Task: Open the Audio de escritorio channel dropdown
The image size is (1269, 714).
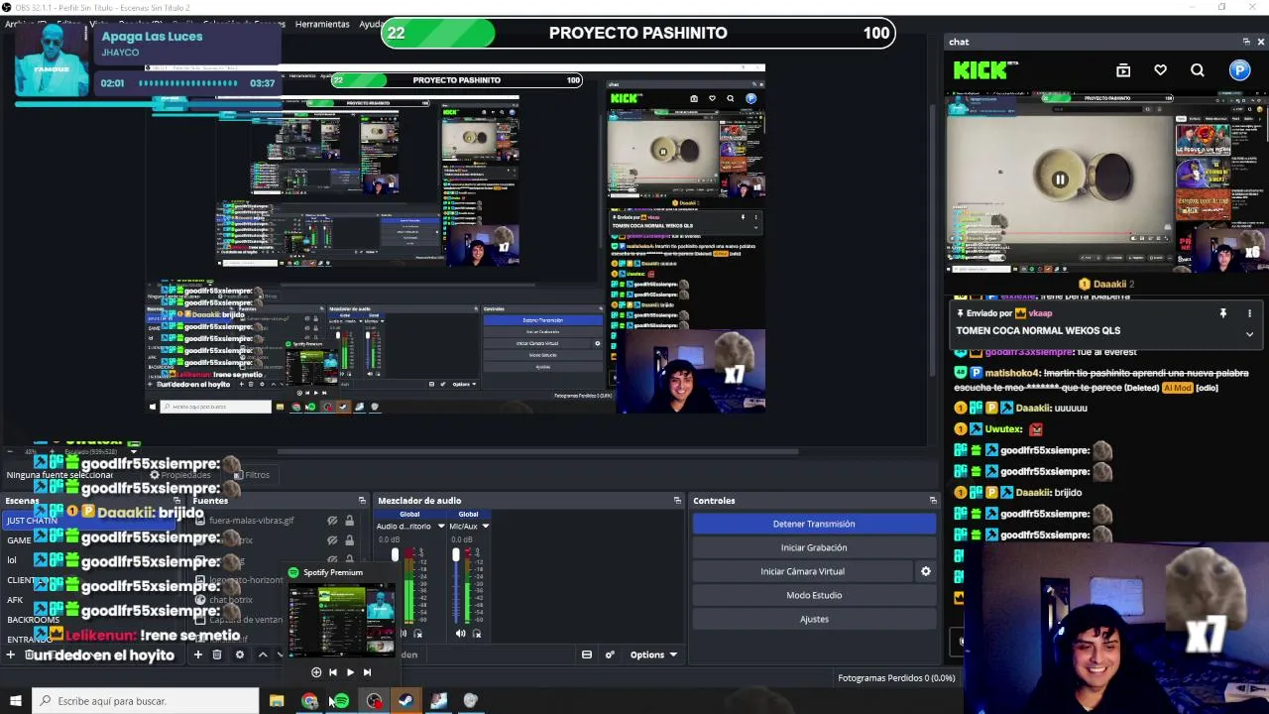Action: [441, 527]
